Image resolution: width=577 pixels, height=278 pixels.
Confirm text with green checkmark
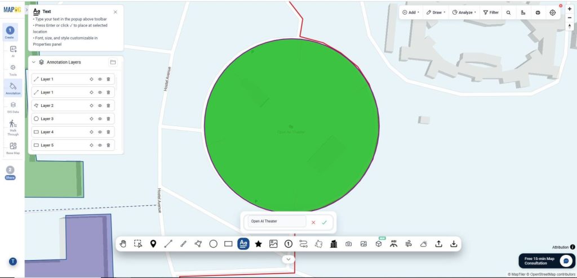pos(324,222)
